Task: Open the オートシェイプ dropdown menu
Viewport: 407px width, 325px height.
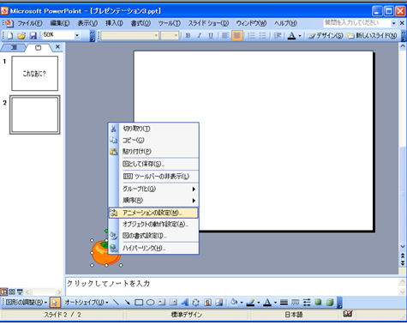Action: click(87, 302)
